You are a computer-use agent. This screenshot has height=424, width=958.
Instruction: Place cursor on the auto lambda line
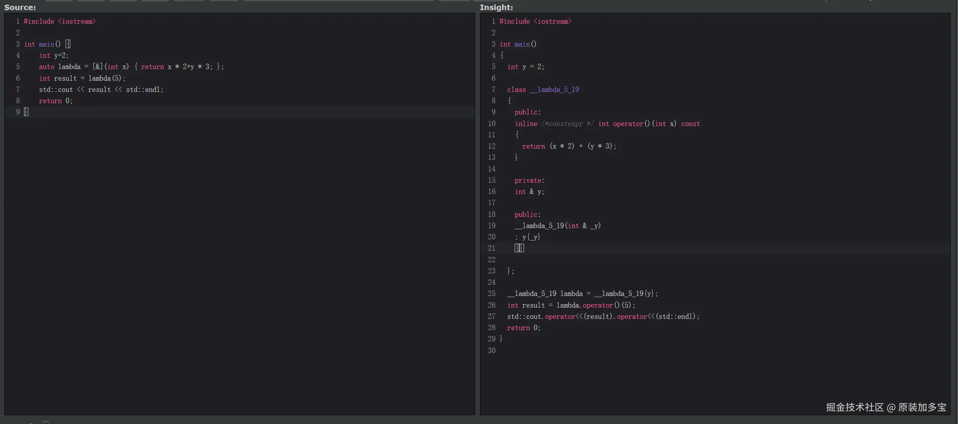tap(131, 67)
